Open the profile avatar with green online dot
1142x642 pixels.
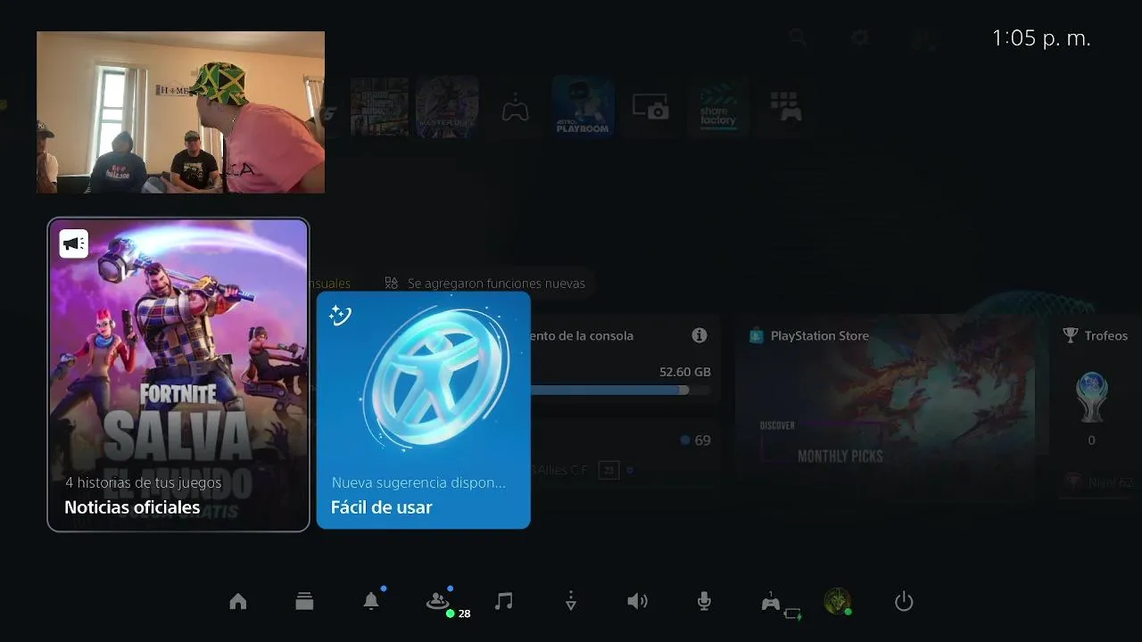837,601
